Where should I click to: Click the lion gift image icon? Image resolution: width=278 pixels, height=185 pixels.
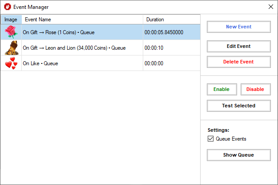(12, 47)
